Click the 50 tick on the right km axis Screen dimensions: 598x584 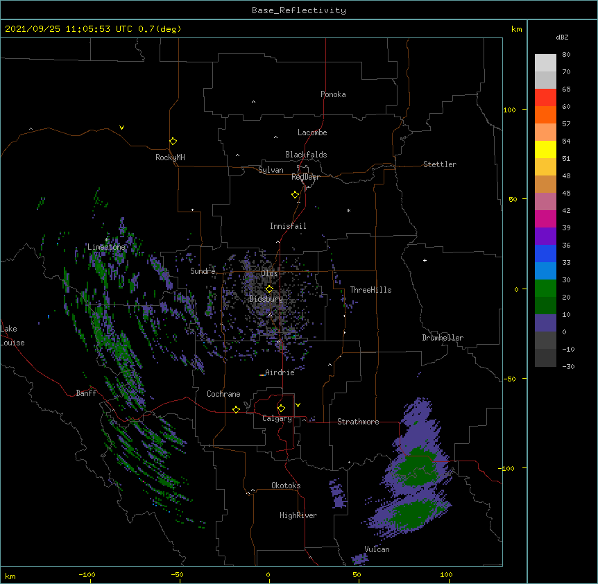tap(513, 199)
